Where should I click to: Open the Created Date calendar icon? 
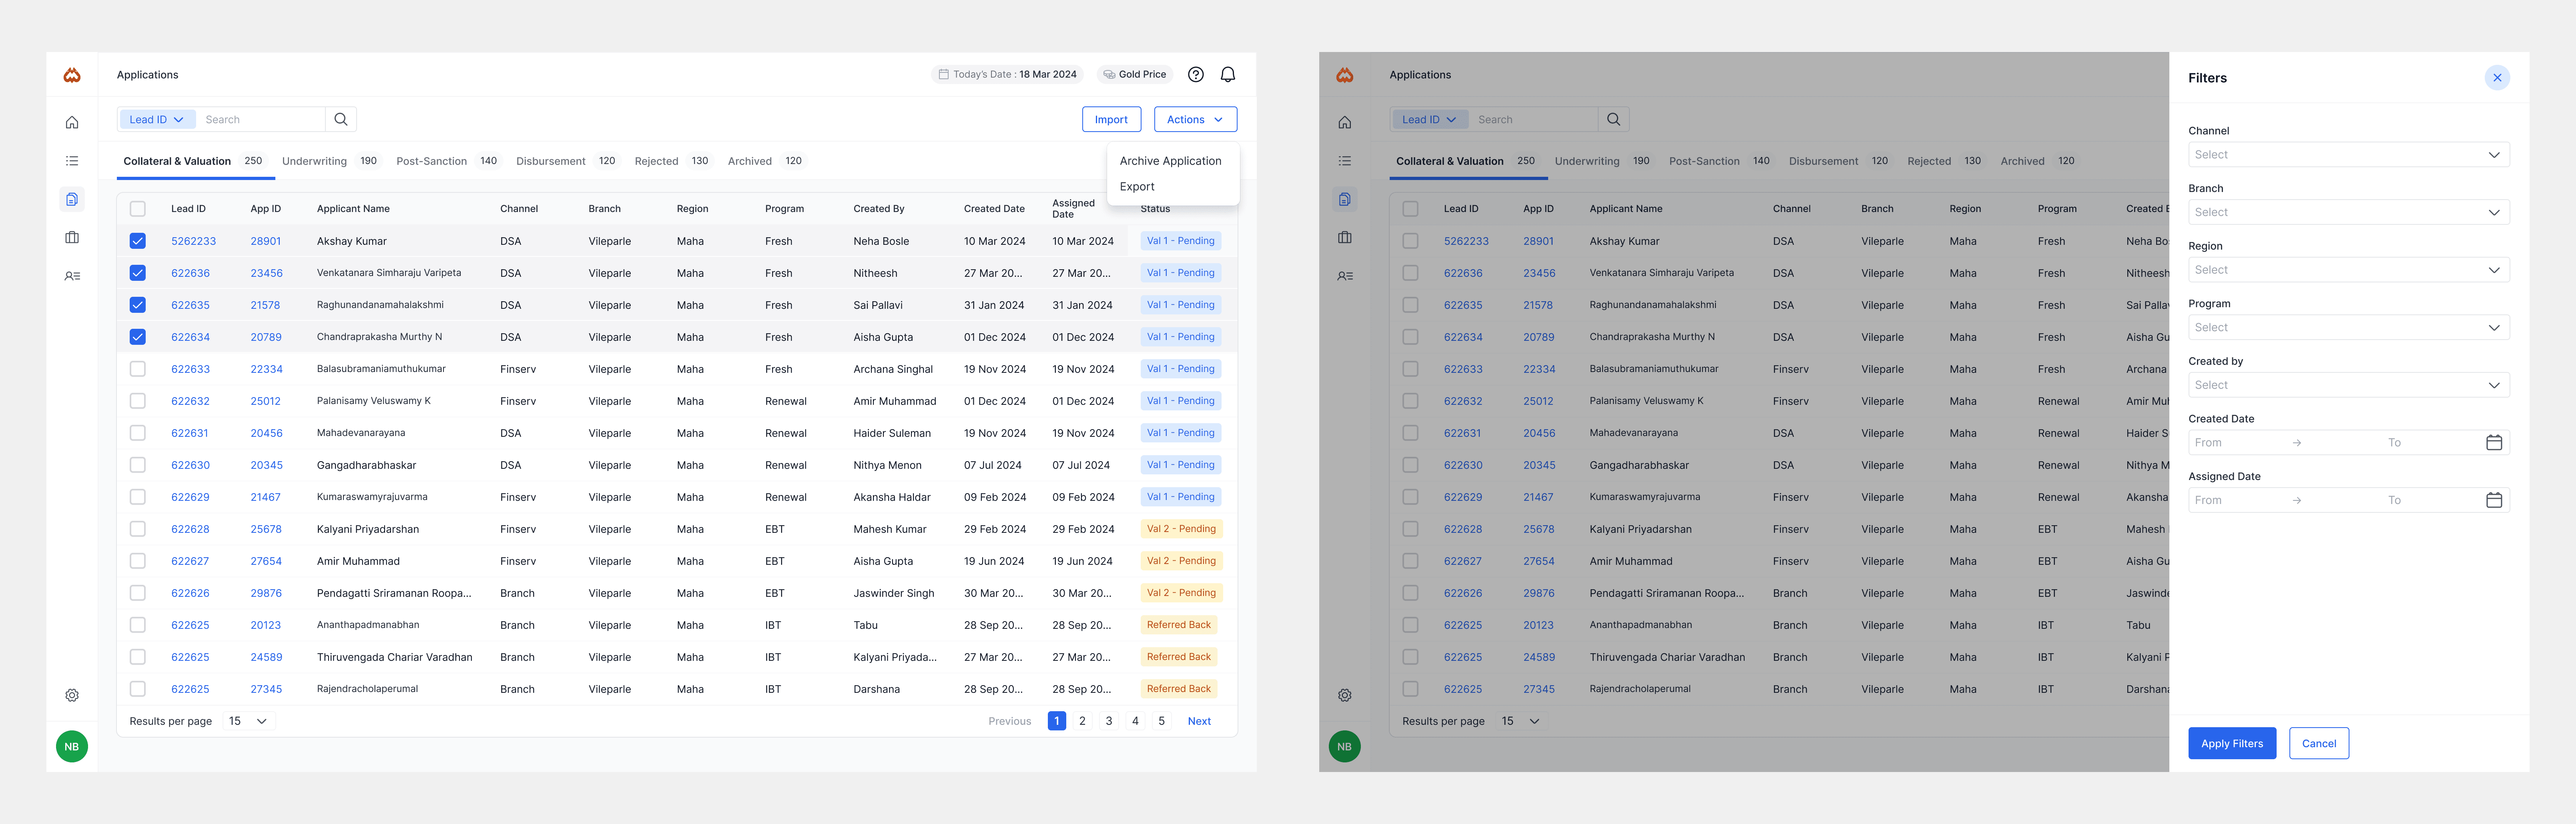[2493, 442]
